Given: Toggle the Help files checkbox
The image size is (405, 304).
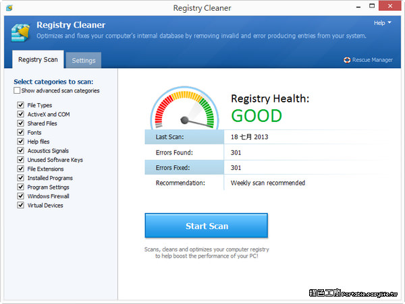Looking at the screenshot, I should point(21,142).
